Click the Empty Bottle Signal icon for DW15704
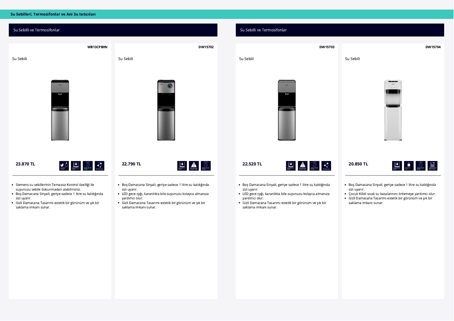Image resolution: width=454 pixels, height=321 pixels. (397, 166)
